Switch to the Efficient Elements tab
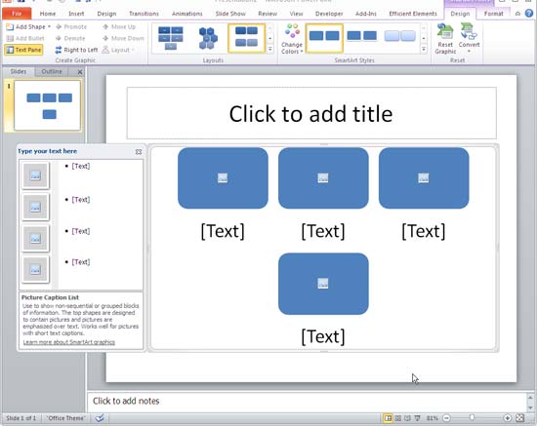537x426 pixels. 413,14
